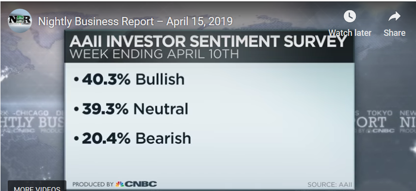Click the PRODUCED BY text in graphic
This screenshot has width=416, height=191.
coord(93,184)
